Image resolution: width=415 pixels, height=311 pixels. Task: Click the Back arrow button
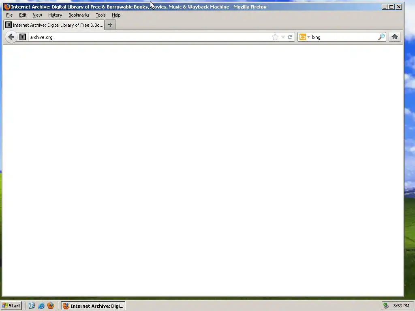click(x=11, y=37)
